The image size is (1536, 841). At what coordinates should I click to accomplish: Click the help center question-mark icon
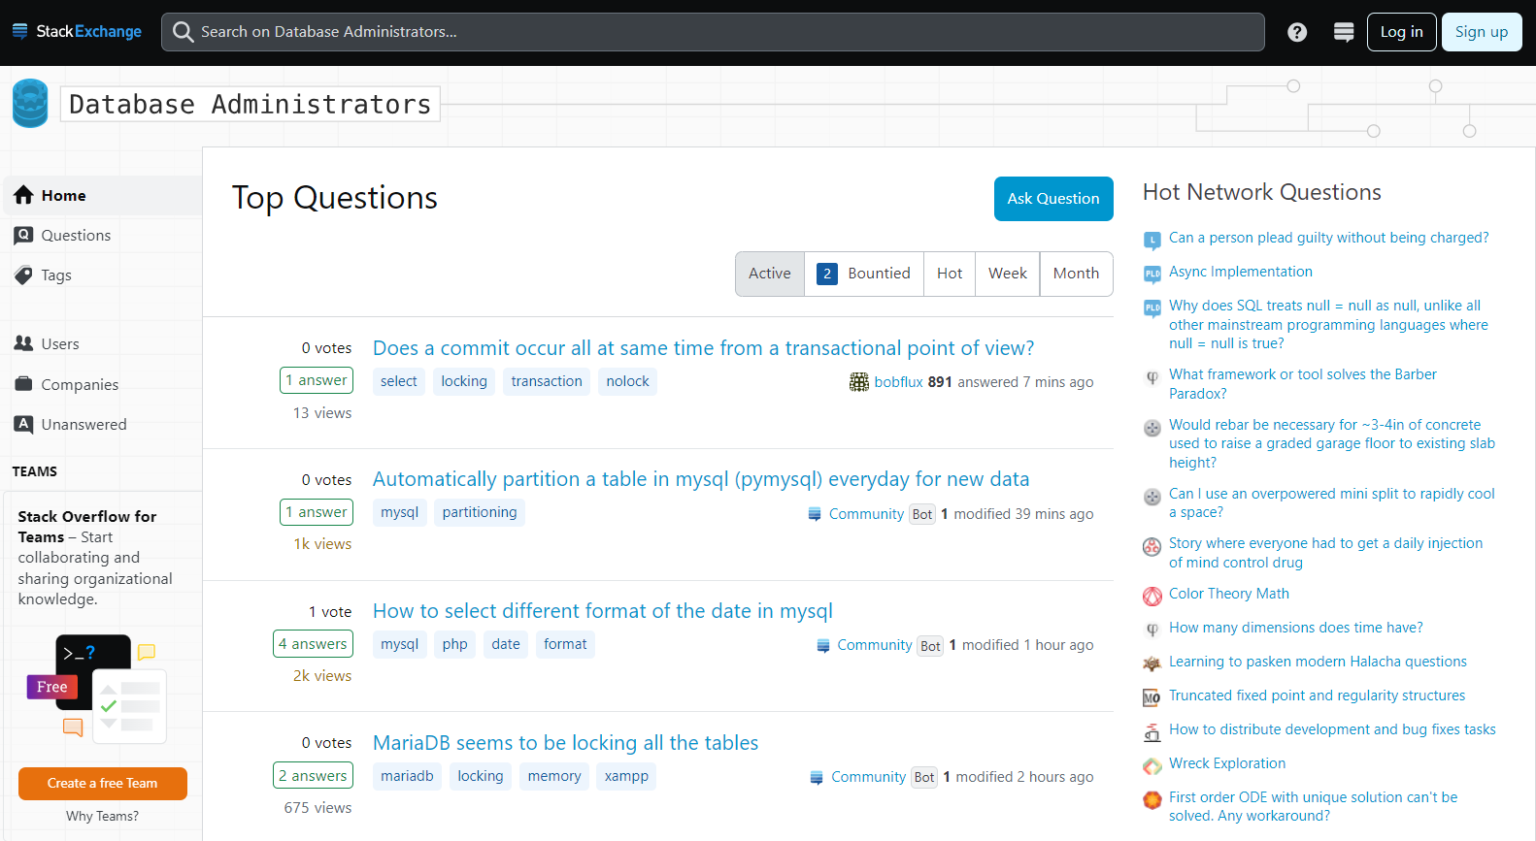1297,32
